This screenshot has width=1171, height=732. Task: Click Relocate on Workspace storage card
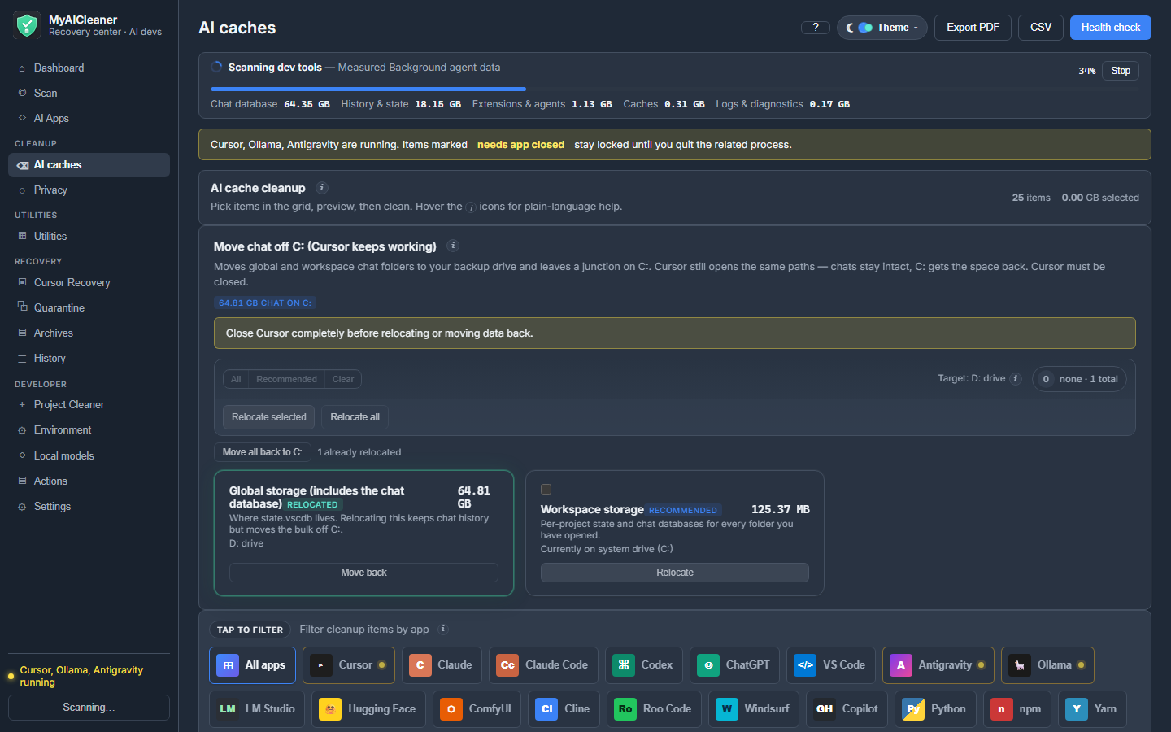point(675,573)
